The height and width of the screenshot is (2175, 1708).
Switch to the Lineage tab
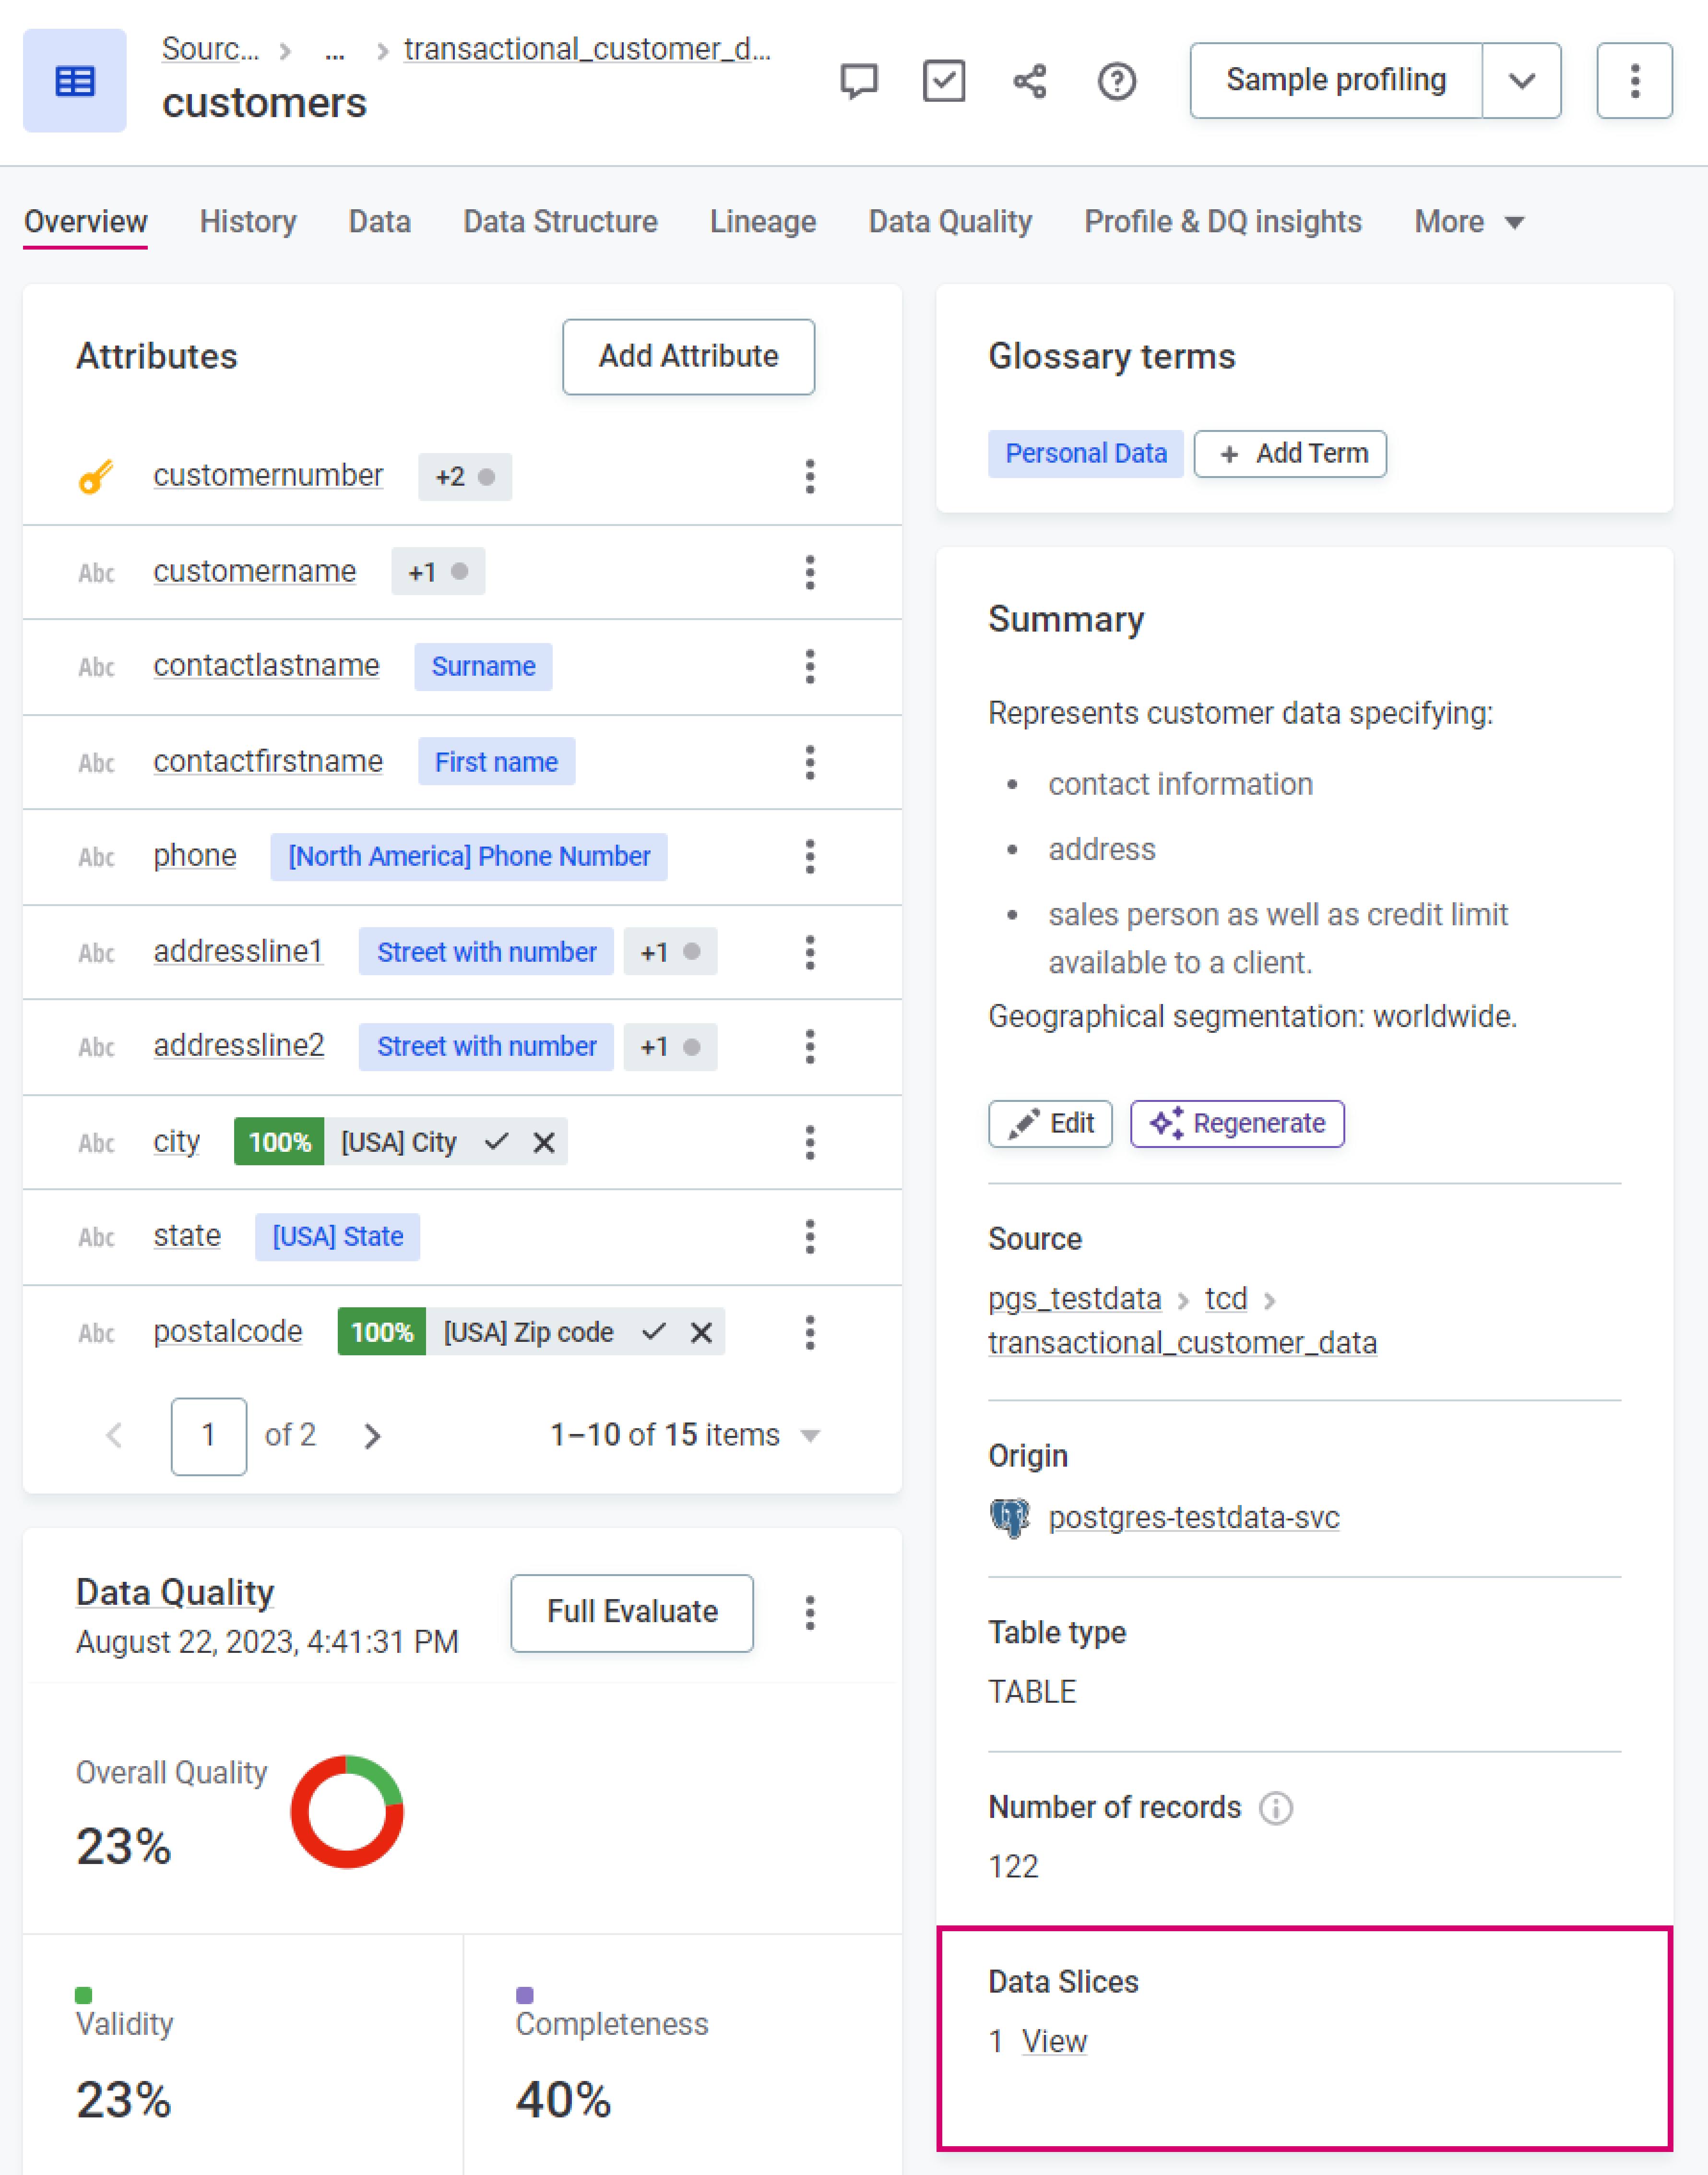coord(762,221)
